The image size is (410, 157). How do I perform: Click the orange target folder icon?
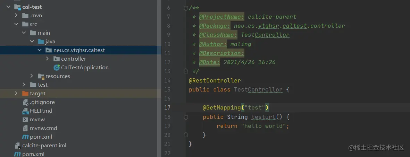click(x=25, y=93)
